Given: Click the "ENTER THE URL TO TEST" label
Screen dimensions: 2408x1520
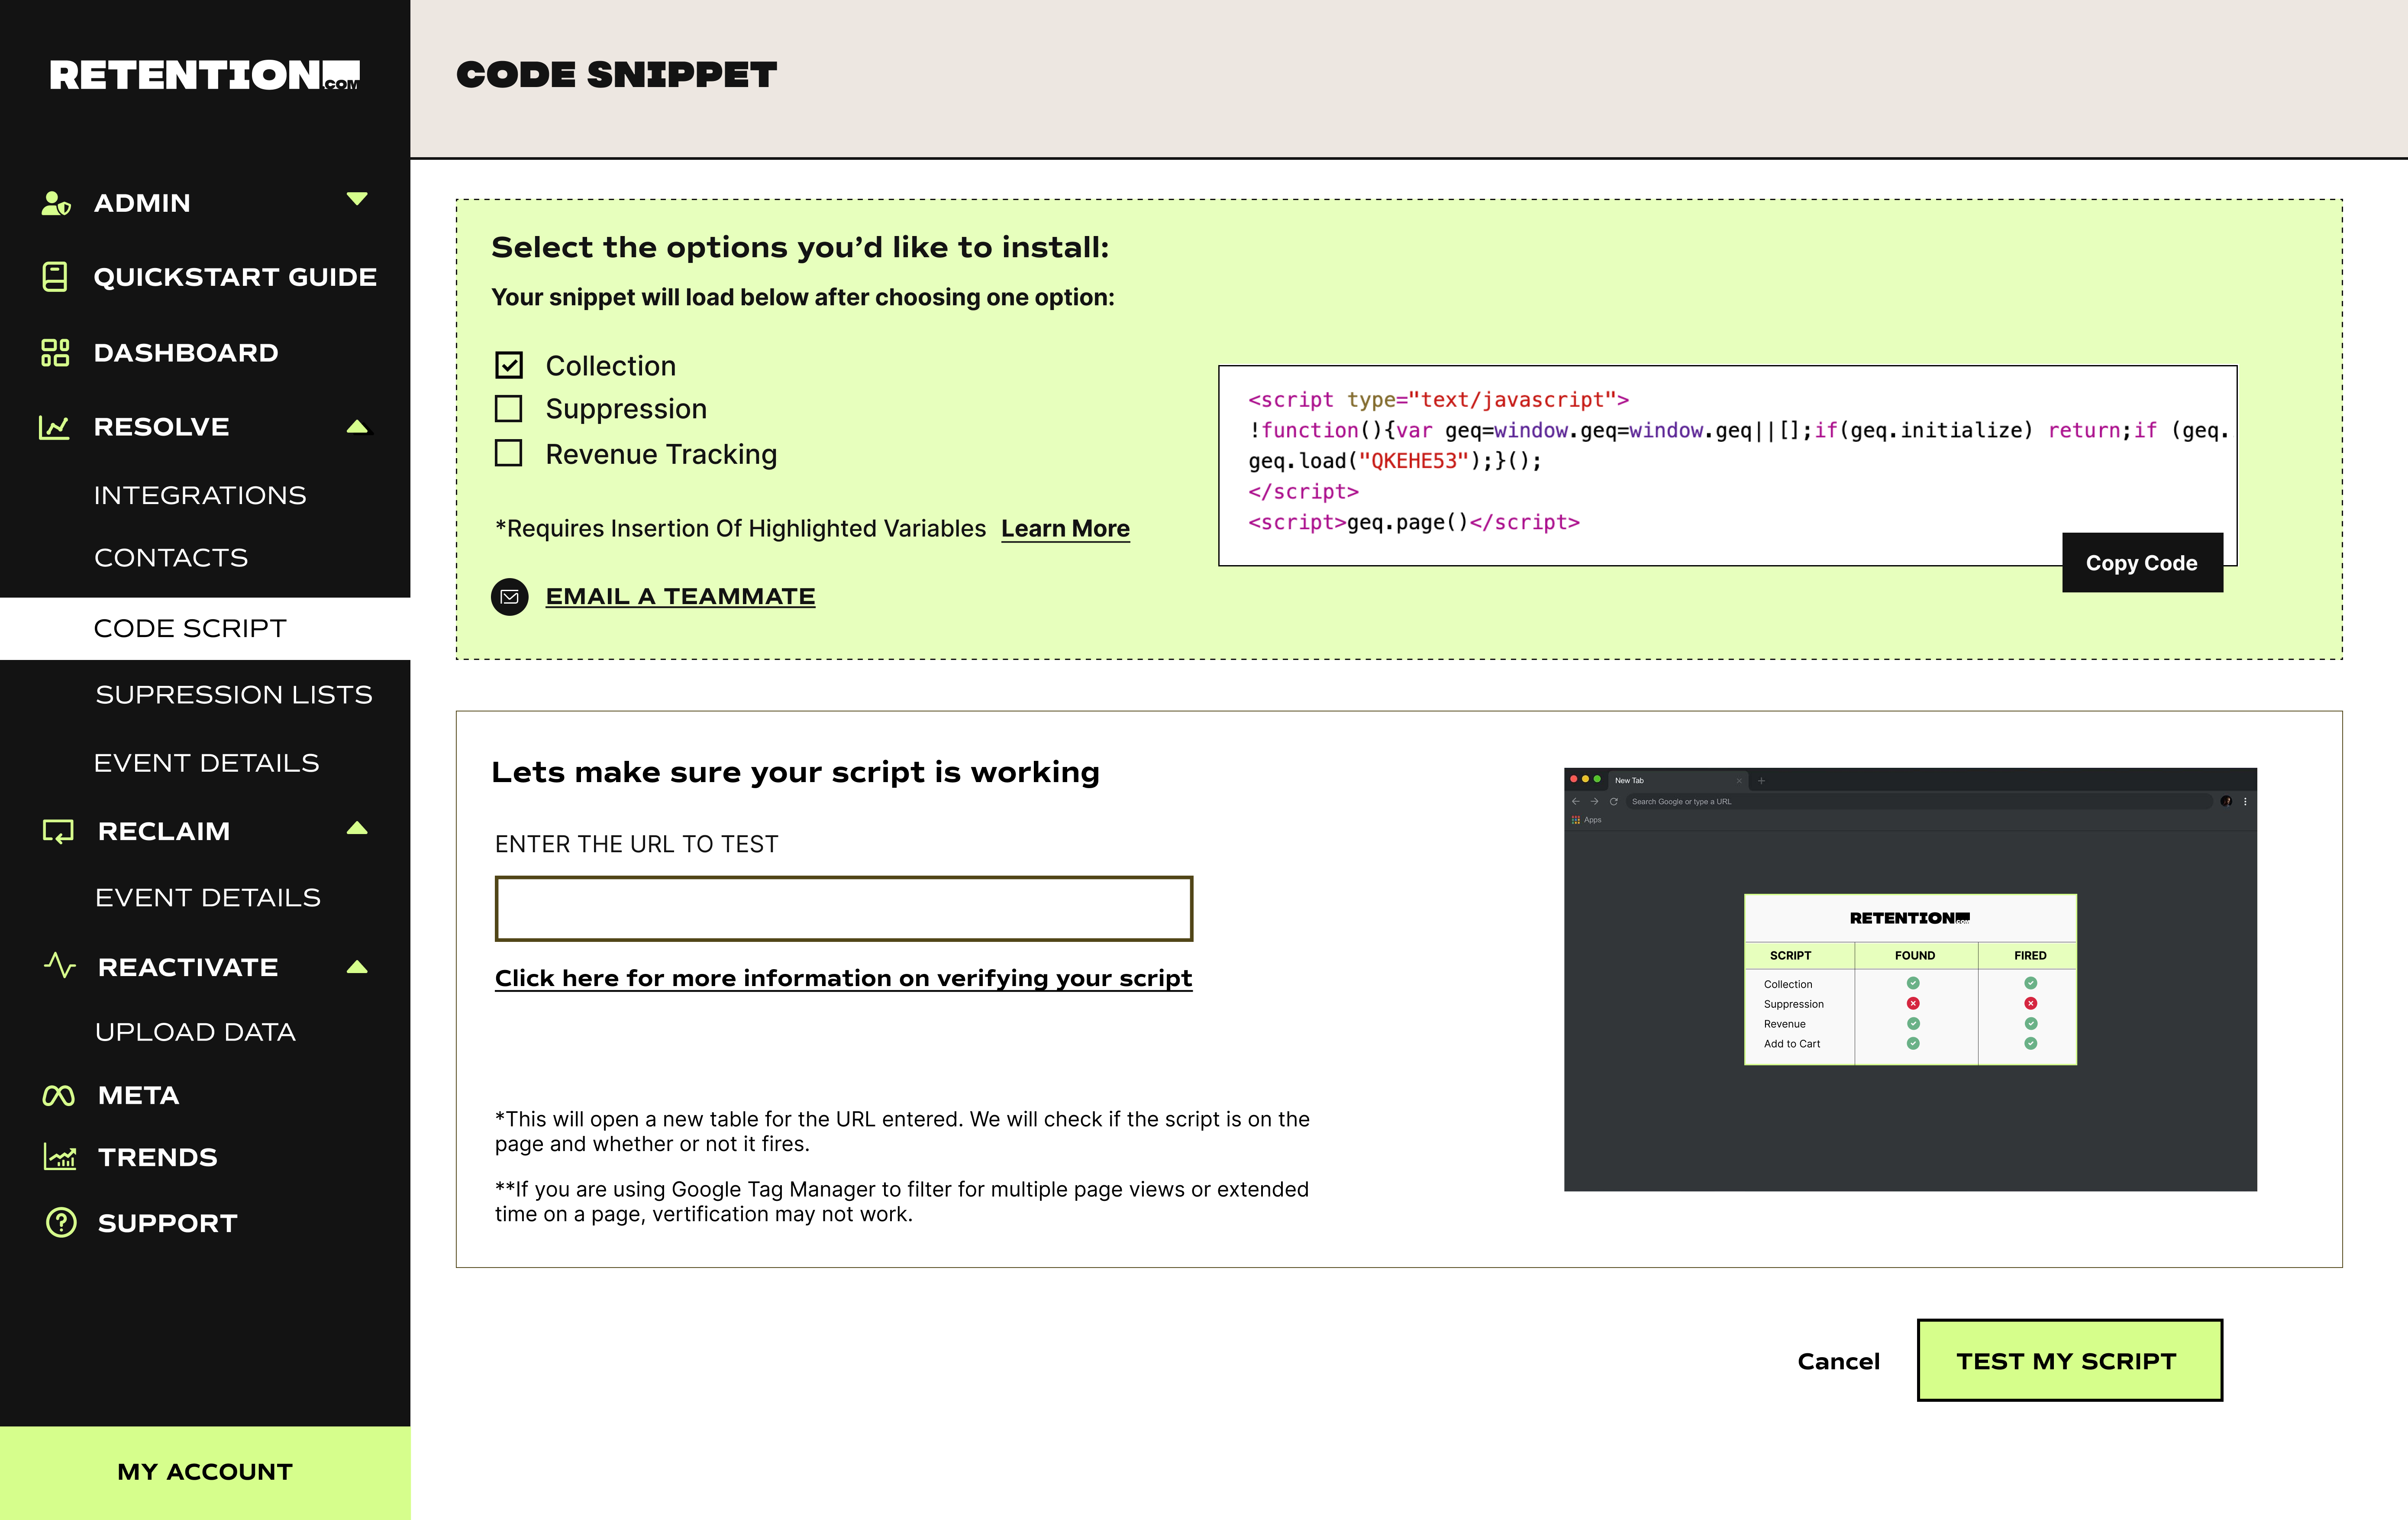Looking at the screenshot, I should (637, 845).
